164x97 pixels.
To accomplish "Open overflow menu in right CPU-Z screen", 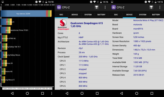I will [x=160, y=7].
